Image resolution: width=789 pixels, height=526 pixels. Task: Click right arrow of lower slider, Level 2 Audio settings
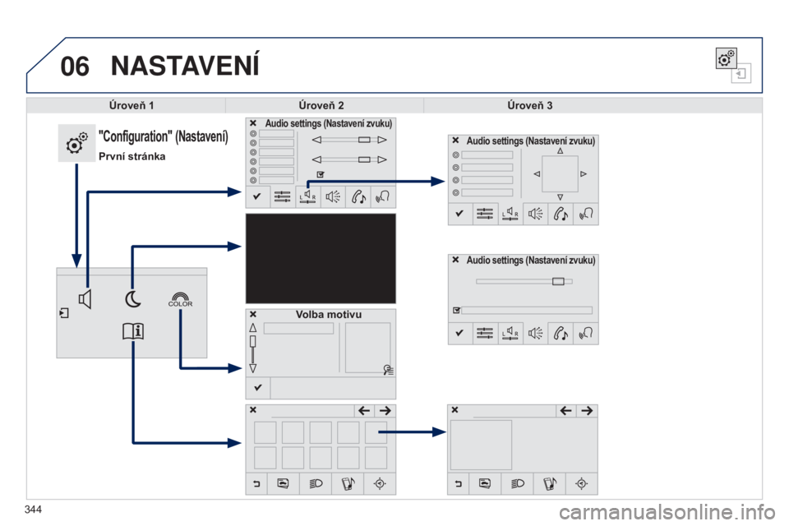point(382,159)
